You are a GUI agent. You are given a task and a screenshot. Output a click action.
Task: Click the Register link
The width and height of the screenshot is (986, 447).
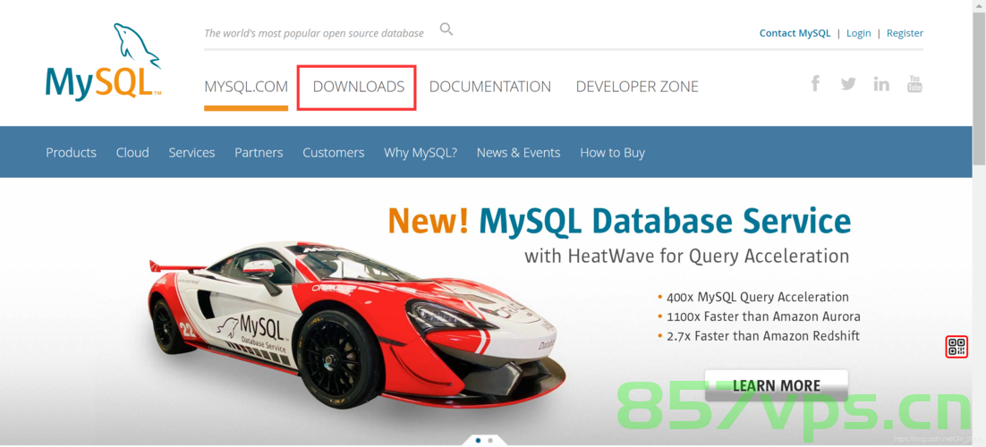click(x=905, y=33)
